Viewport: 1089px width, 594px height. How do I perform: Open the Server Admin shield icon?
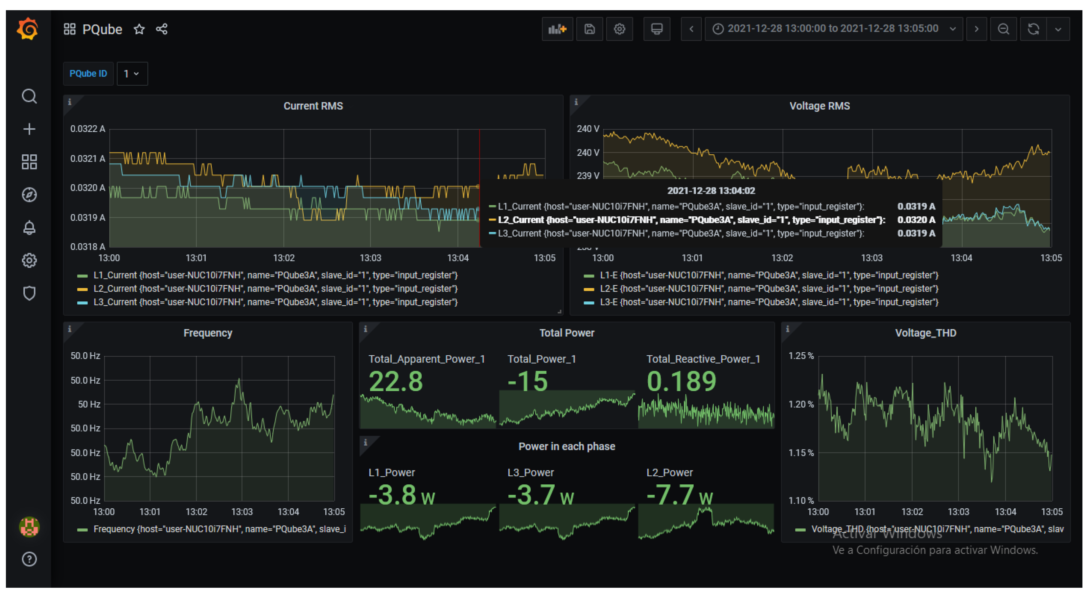click(x=29, y=293)
